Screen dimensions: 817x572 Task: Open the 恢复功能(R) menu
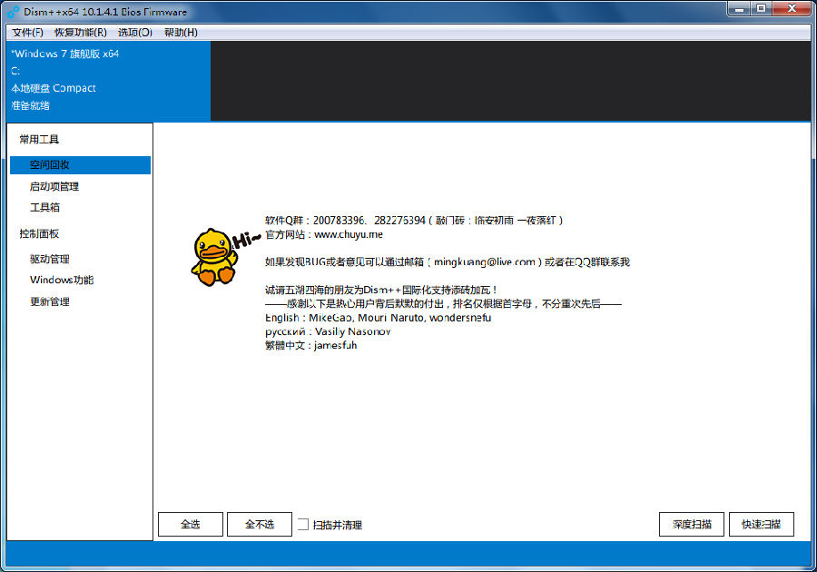pyautogui.click(x=80, y=33)
